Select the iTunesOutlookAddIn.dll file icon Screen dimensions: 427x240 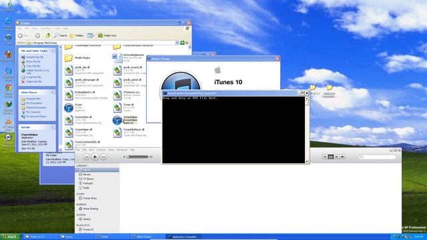pos(69,145)
